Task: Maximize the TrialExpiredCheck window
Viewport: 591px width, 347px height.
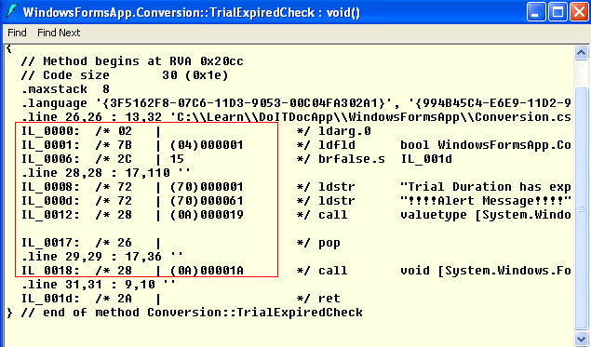Action: point(557,12)
